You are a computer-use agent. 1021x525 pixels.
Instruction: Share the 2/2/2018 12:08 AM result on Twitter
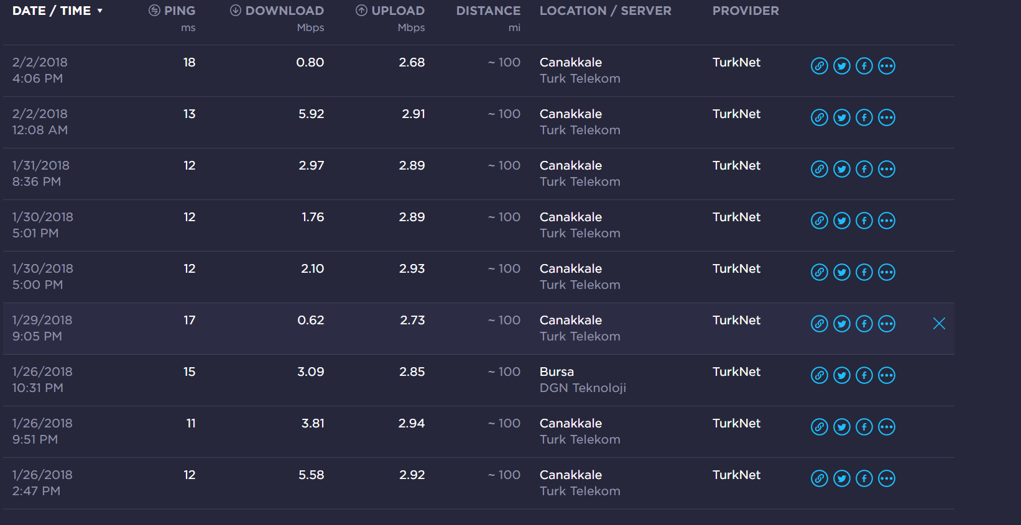pyautogui.click(x=842, y=117)
